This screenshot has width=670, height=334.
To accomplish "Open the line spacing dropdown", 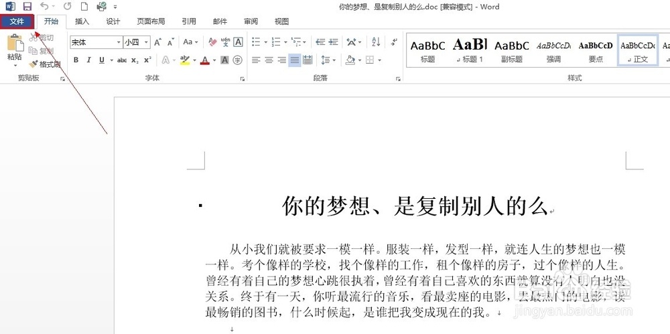I will pyautogui.click(x=328, y=60).
